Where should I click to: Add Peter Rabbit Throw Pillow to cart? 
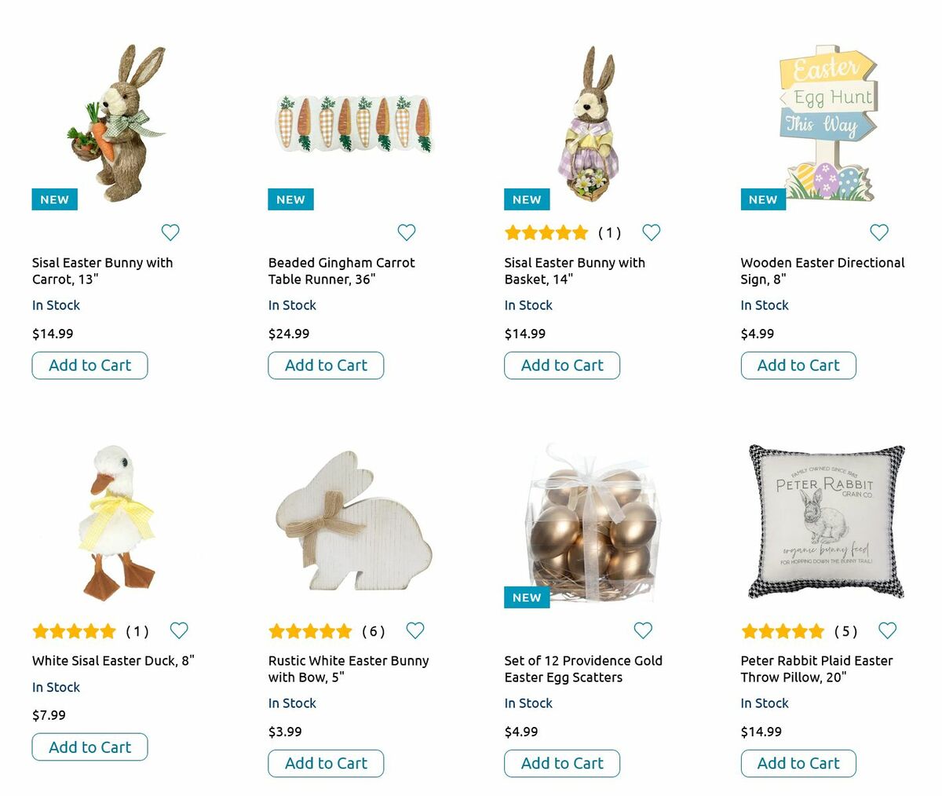click(798, 764)
